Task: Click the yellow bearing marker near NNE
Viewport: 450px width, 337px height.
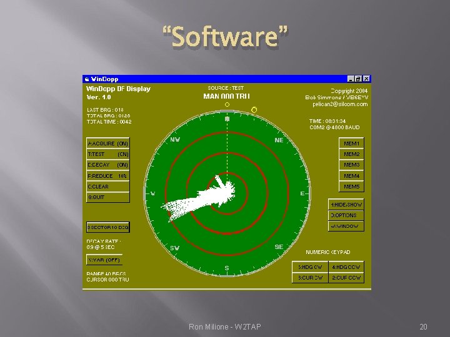Action: pyautogui.click(x=254, y=110)
